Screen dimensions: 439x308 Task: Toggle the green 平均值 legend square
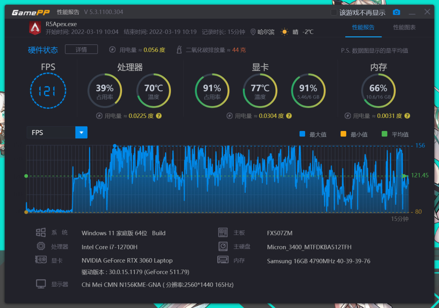(x=385, y=134)
